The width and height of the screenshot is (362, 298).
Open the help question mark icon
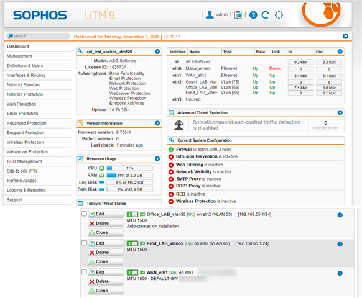point(253,15)
